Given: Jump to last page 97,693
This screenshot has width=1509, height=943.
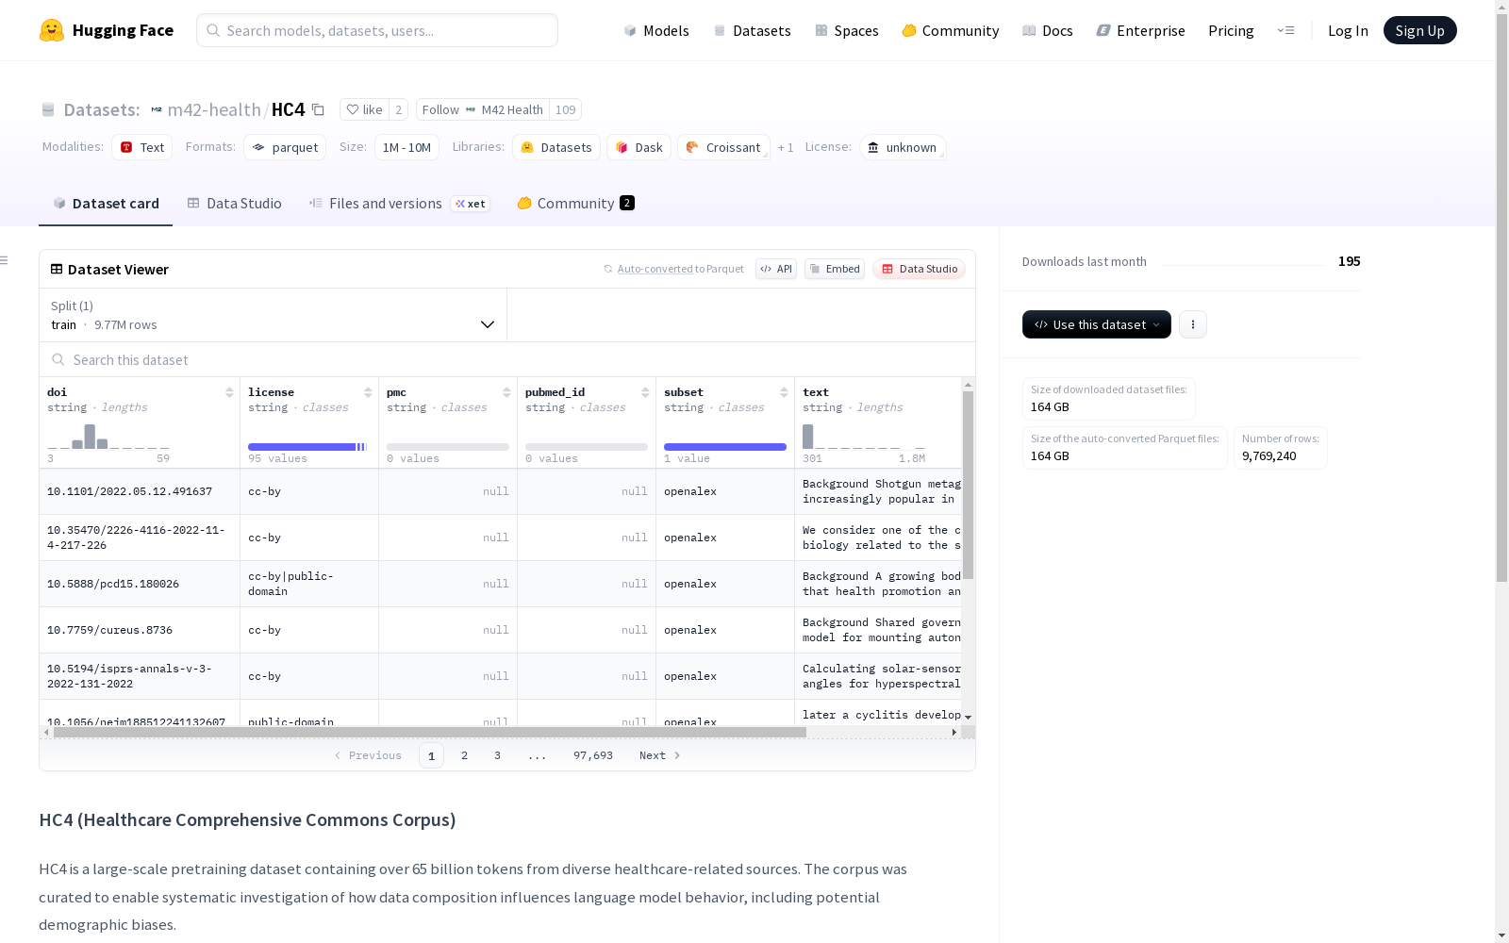Looking at the screenshot, I should click(x=593, y=755).
